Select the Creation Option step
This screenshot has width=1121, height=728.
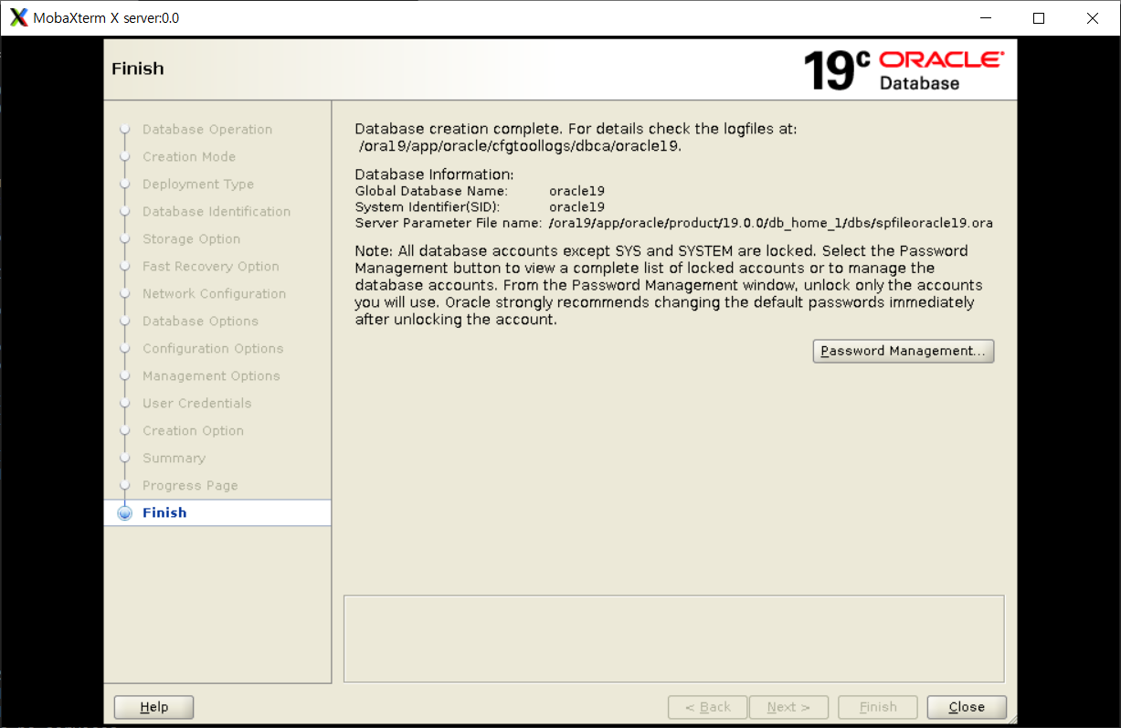tap(193, 431)
